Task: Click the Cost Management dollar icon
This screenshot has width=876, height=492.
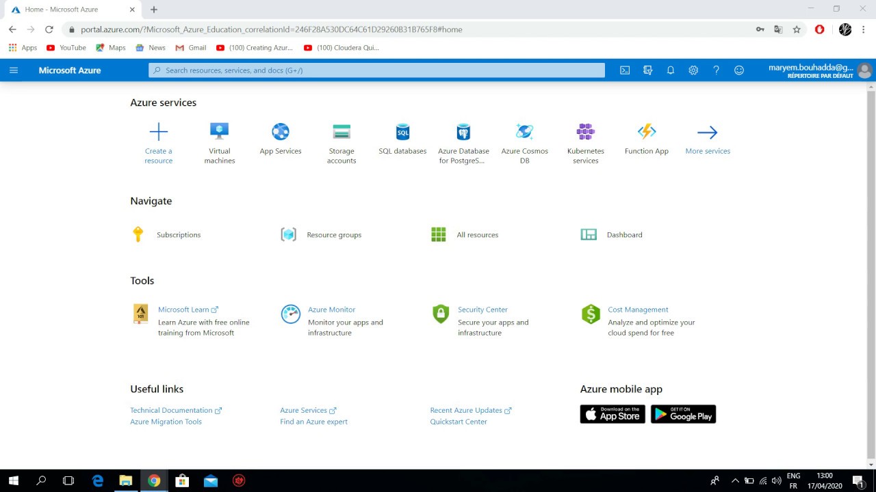Action: 591,314
